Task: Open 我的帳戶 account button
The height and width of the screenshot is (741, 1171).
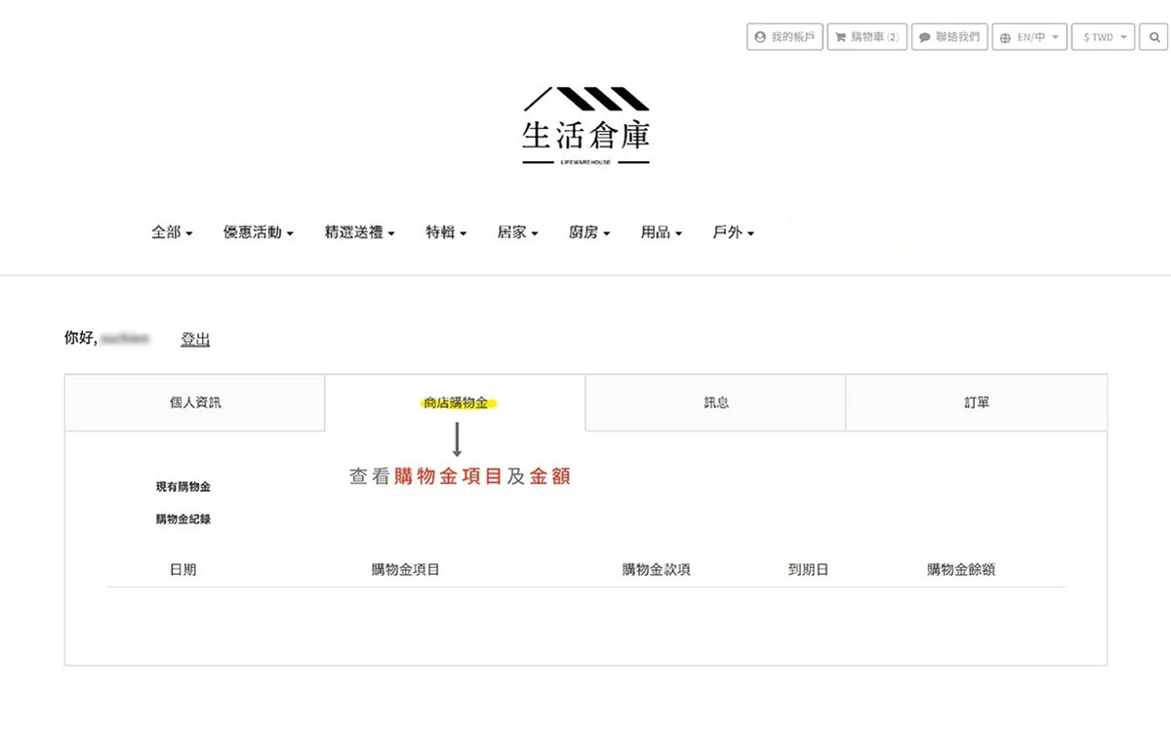Action: 784,37
